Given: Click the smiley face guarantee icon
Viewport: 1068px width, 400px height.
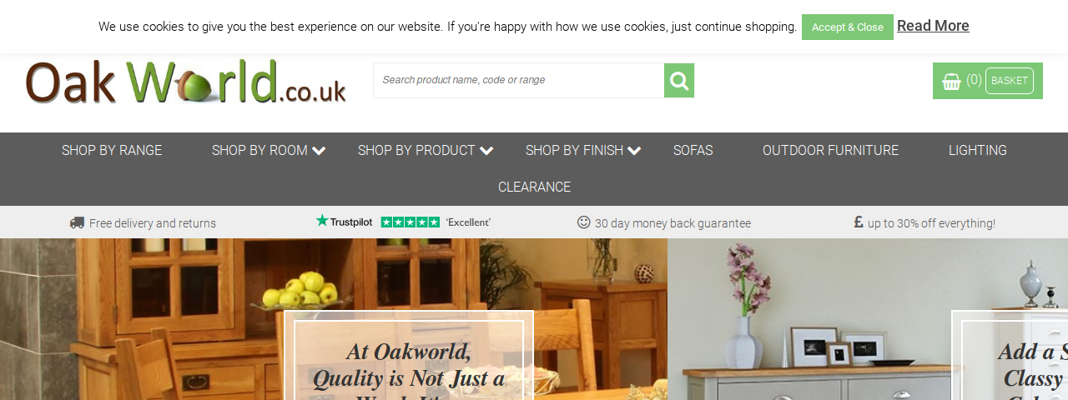Looking at the screenshot, I should tap(584, 222).
